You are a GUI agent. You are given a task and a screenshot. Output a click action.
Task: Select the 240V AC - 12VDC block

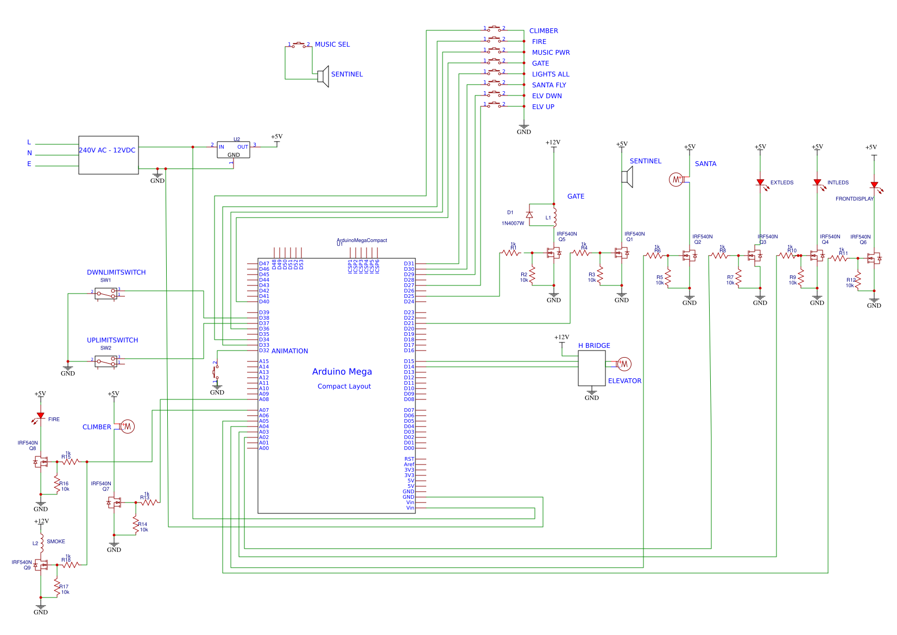pyautogui.click(x=109, y=155)
